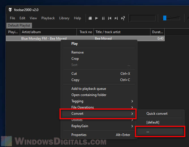This screenshot has height=147, width=189.
Task: Click the random playback icon
Action: 123,18
